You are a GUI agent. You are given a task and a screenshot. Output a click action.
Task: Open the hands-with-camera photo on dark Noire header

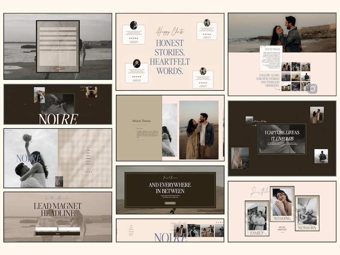tap(91, 92)
